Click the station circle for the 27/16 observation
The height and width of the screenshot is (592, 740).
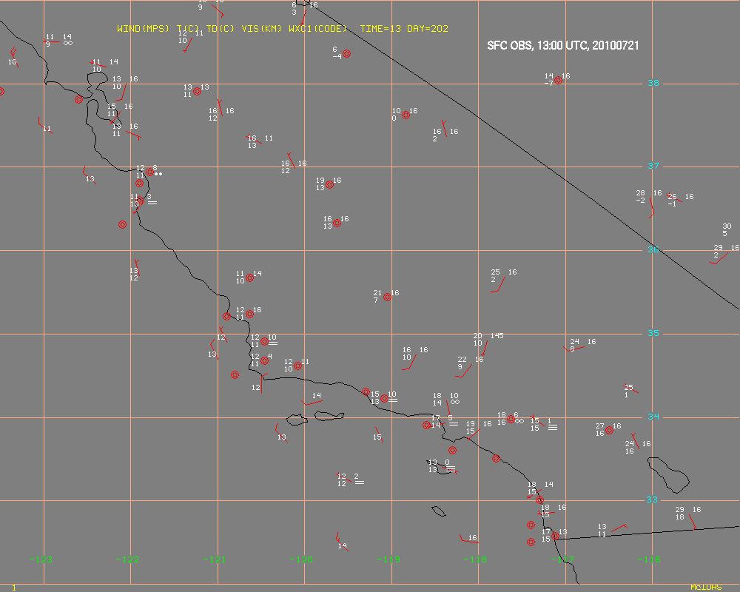[x=609, y=430]
